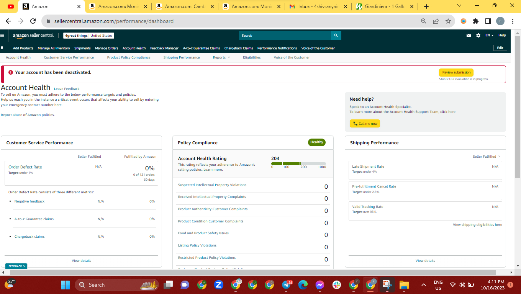Close the Feedback widget with its X

(24, 266)
